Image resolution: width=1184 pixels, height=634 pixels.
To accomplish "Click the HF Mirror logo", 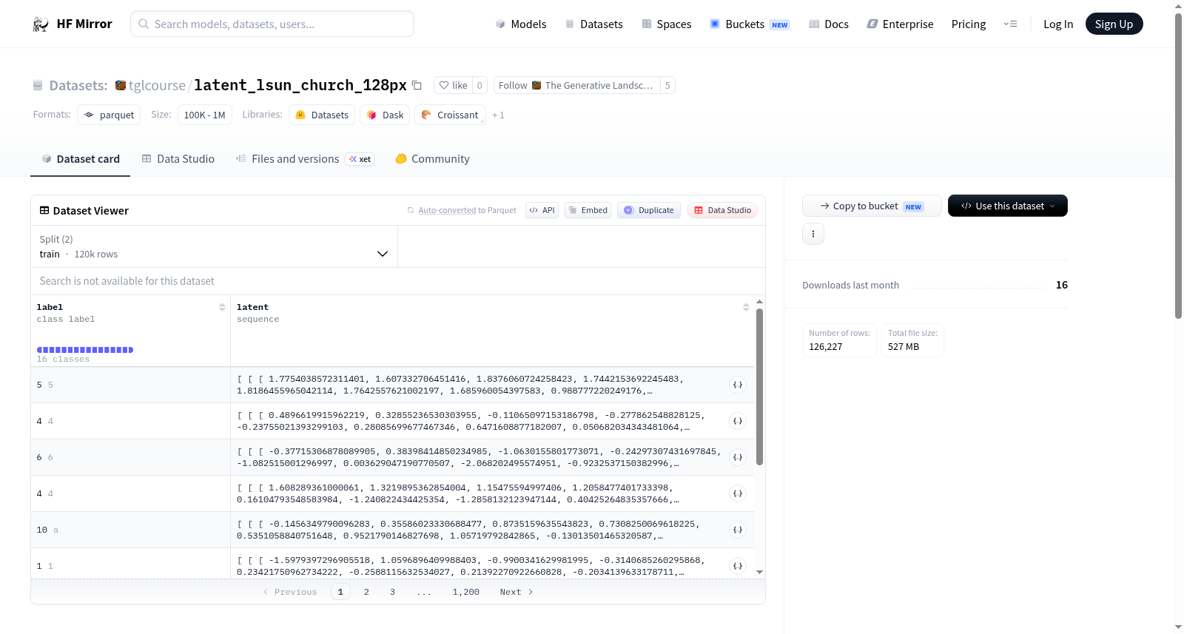I will [x=73, y=24].
